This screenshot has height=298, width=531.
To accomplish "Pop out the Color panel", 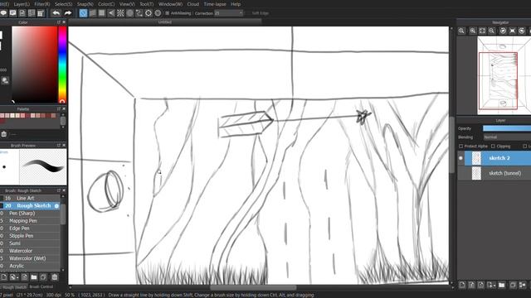I will (59, 22).
